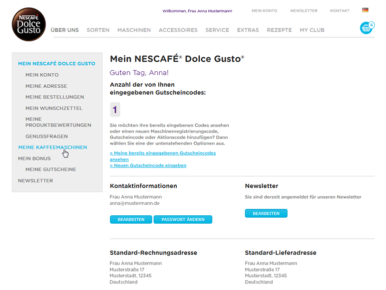Viewport: 386px width, 290px height.
Task: Open MEIN BONUS in the sidebar
Action: [34, 158]
